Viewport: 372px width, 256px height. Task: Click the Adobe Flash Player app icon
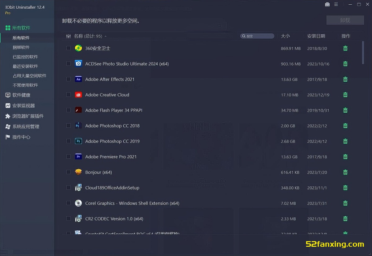(78, 110)
